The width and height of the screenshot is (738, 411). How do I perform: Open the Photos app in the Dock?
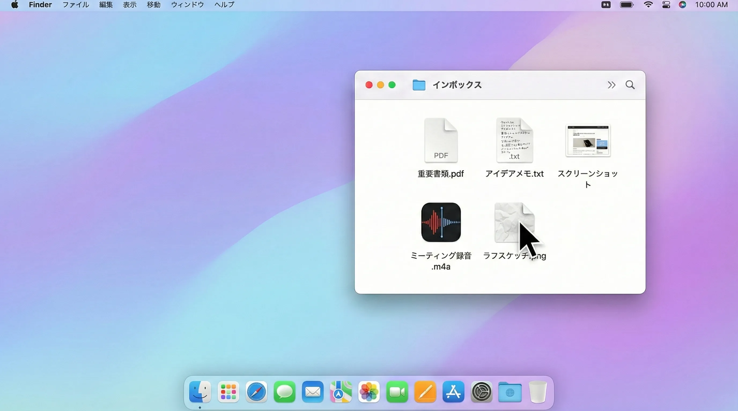[369, 392]
